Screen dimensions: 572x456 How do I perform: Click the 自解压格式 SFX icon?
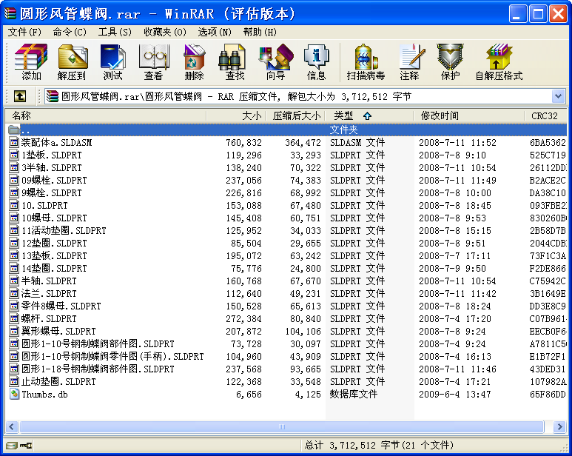coord(498,61)
